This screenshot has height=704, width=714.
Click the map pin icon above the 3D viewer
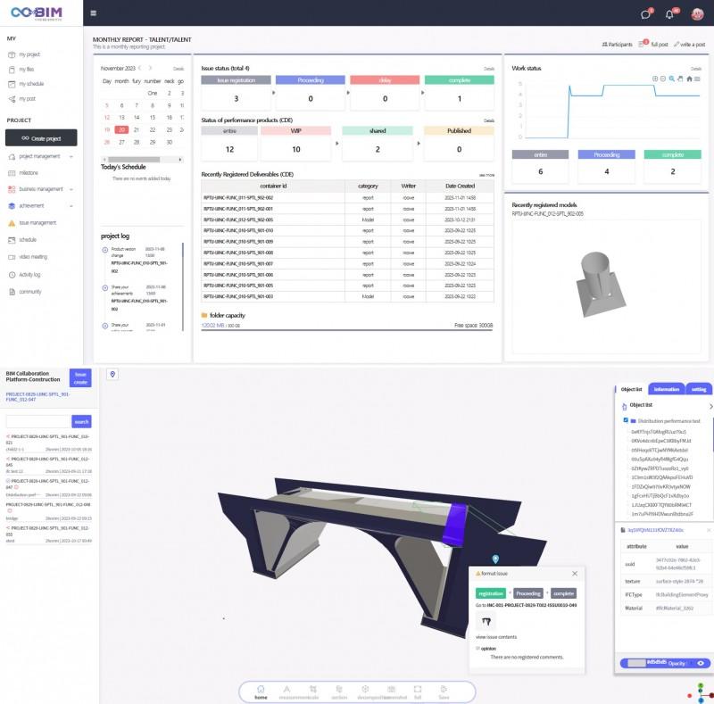pyautogui.click(x=112, y=374)
